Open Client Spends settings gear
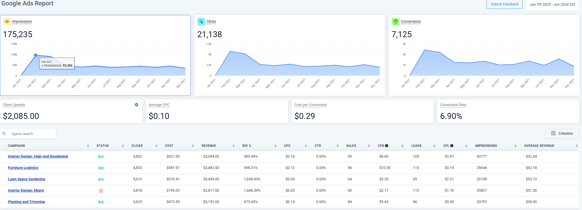Viewport: 582px width, 210px height. click(x=137, y=105)
